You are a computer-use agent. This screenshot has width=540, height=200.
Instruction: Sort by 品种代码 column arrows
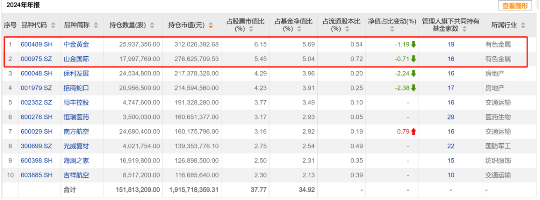coord(53,25)
